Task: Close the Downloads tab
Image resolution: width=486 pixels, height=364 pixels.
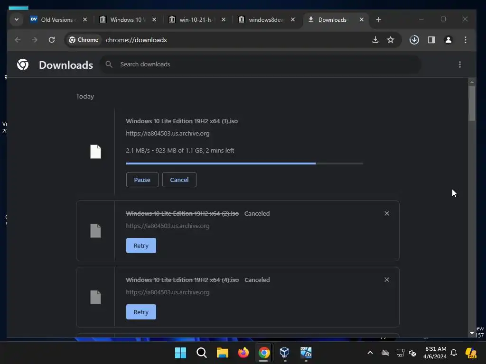Action: click(361, 19)
